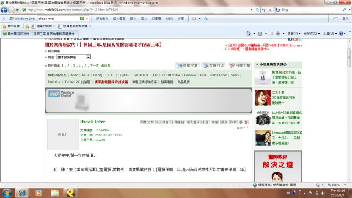Click the 下一頁 next page link
This screenshot has width=352, height=198.
click(94, 66)
